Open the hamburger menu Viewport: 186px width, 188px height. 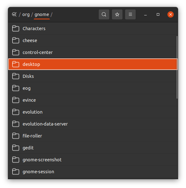130,14
